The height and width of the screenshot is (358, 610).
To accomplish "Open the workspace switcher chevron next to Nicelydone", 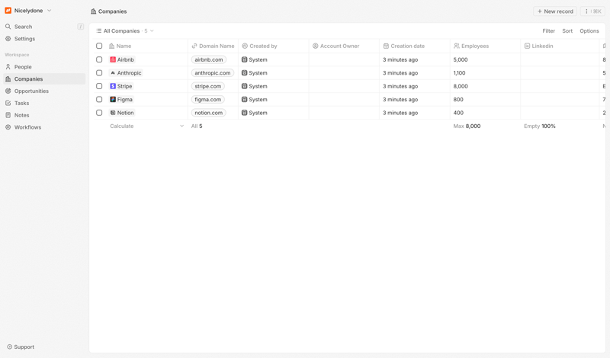I will (49, 11).
